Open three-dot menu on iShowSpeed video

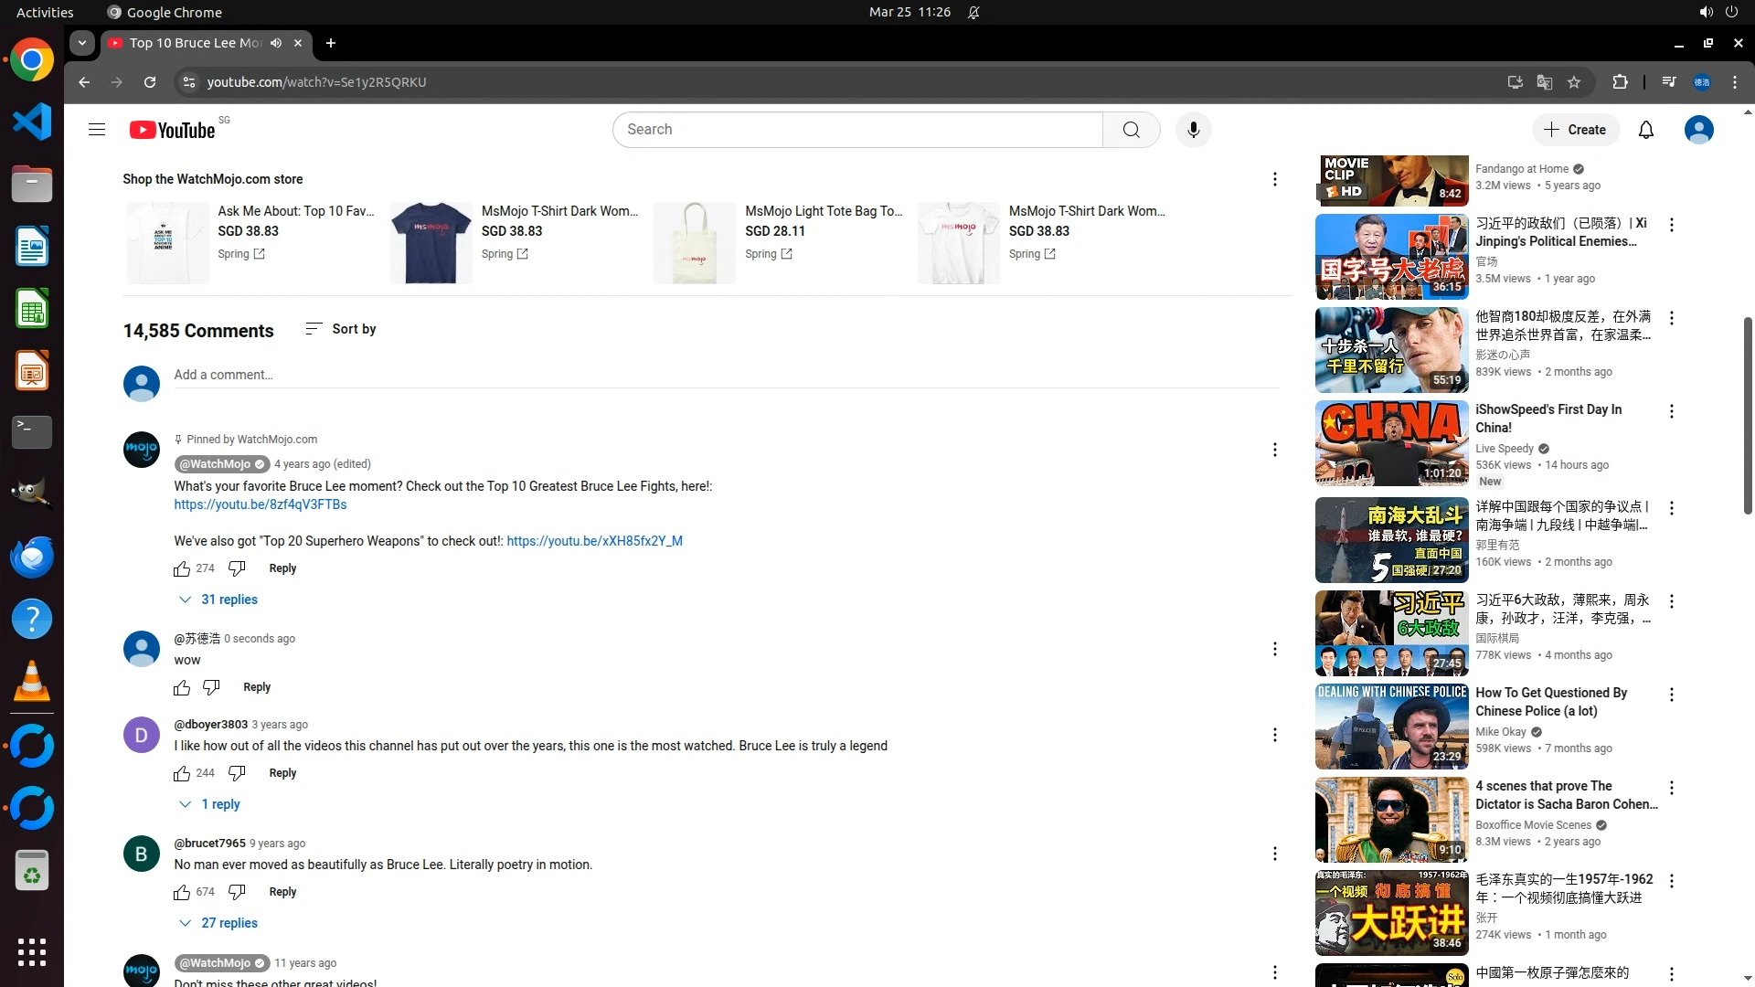[1671, 411]
